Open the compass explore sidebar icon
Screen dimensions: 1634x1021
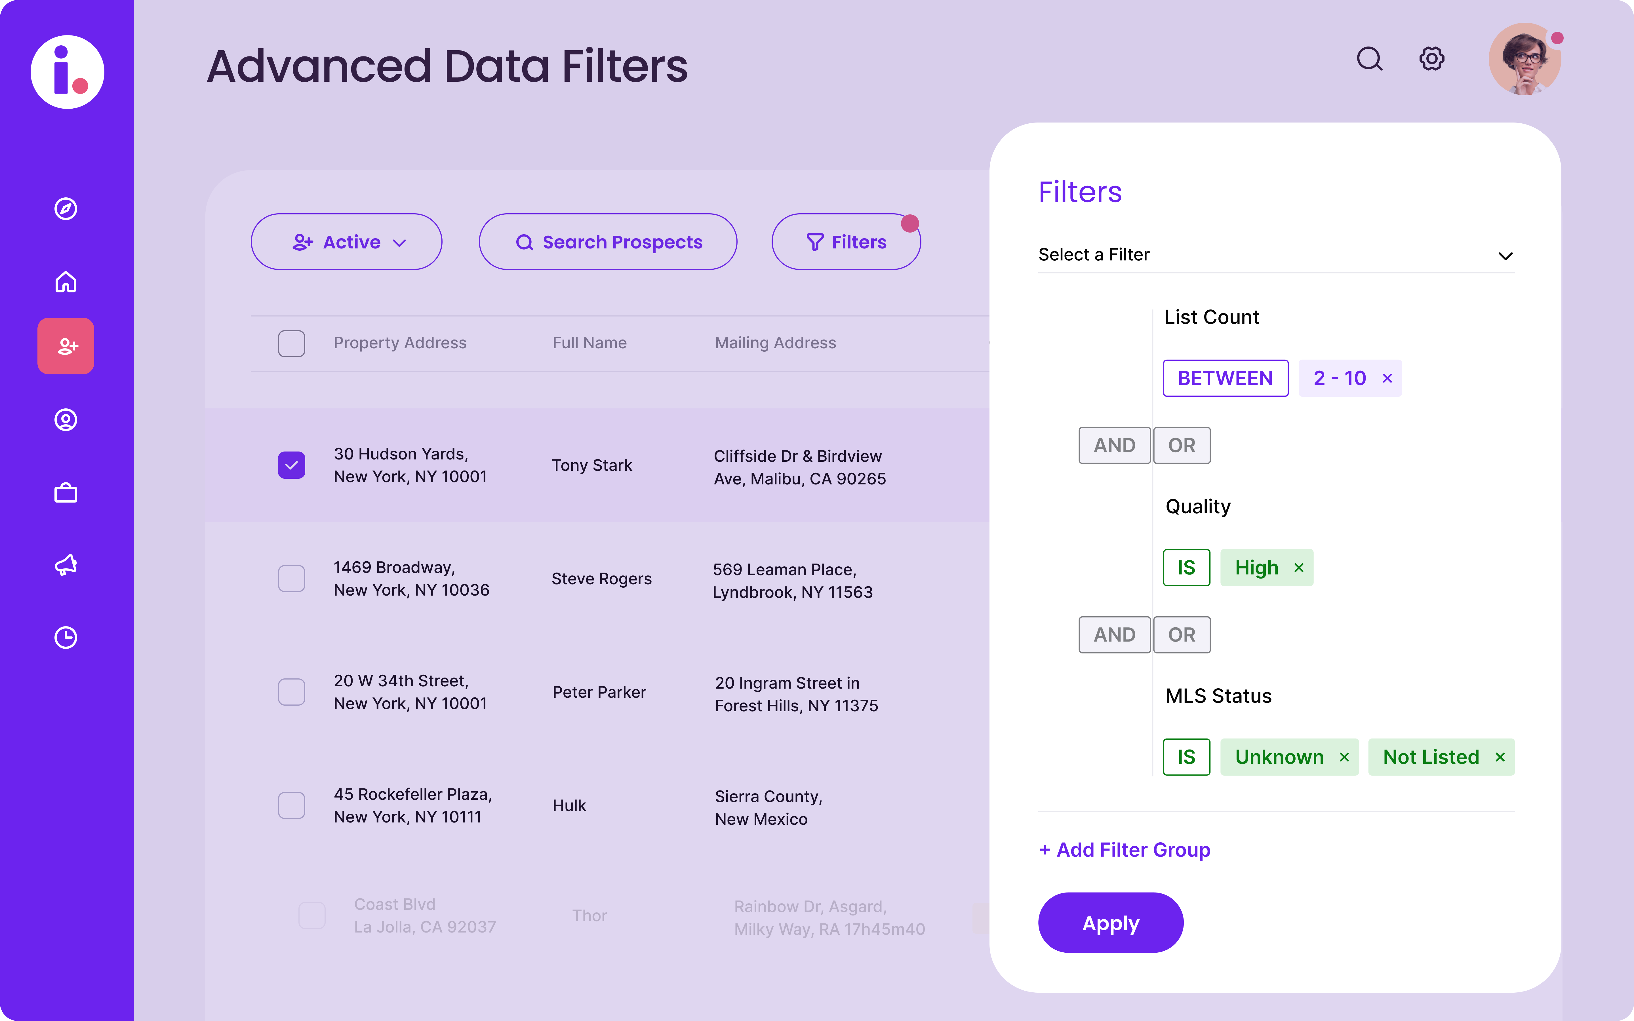click(x=66, y=209)
